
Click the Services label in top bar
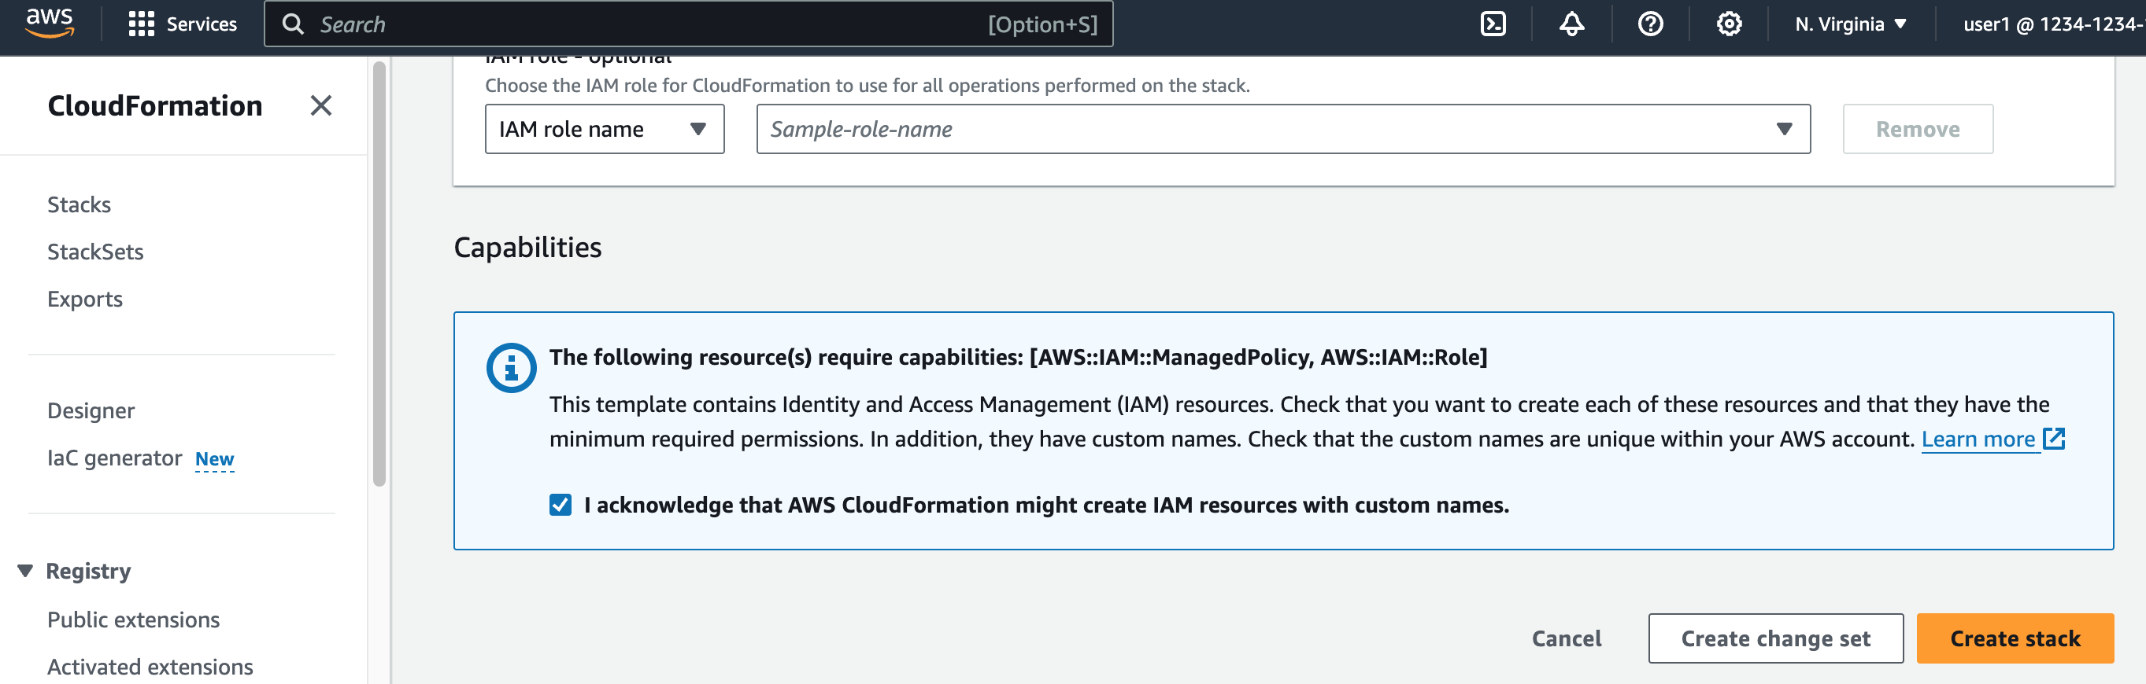tap(202, 24)
